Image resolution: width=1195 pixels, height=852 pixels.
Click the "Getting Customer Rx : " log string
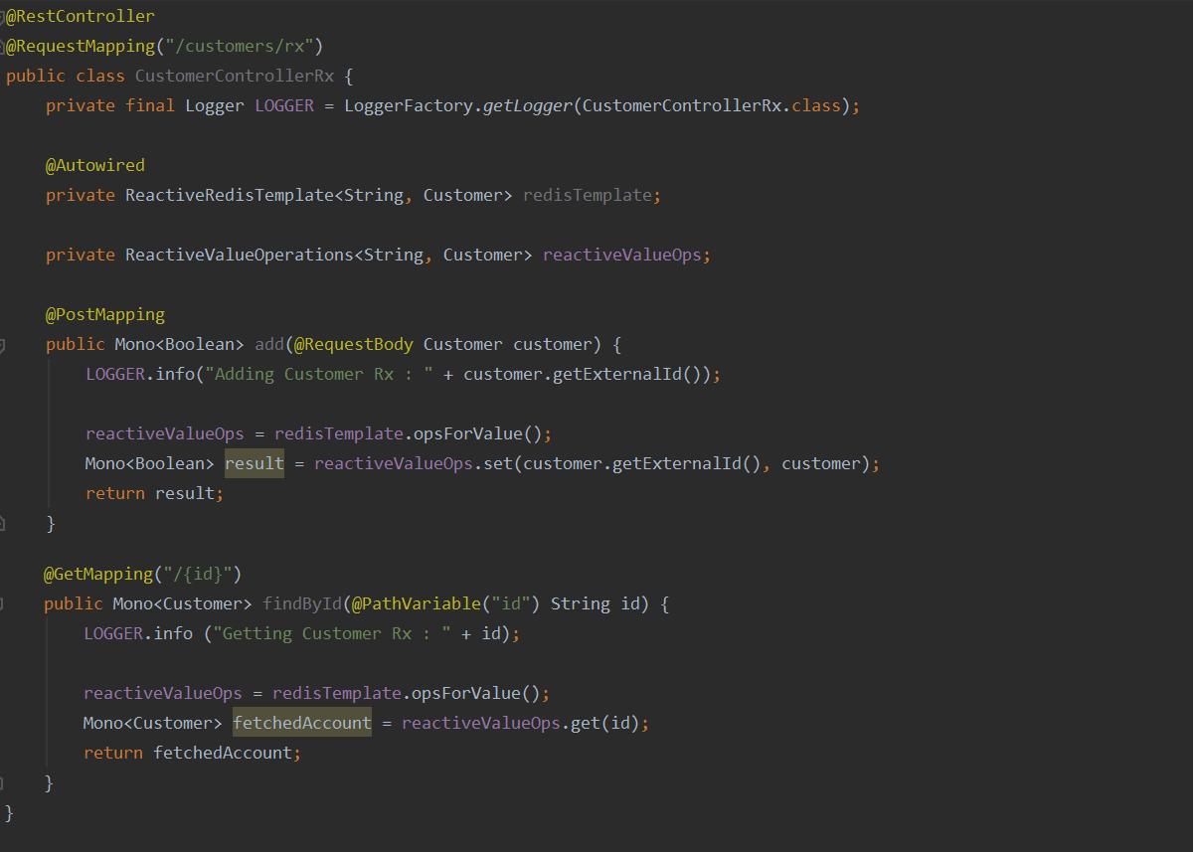(332, 633)
